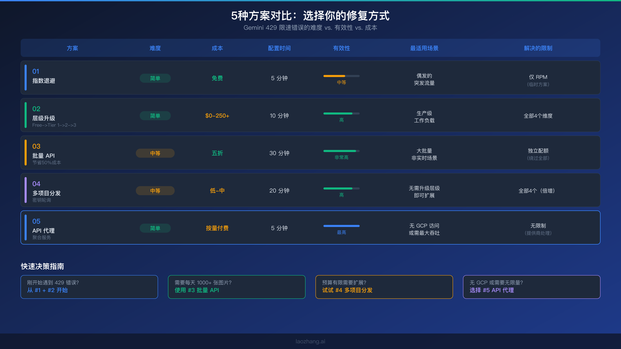Click the 简单 badge for 层级升级

click(x=155, y=116)
